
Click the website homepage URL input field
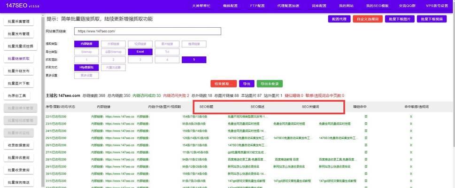pos(147,31)
